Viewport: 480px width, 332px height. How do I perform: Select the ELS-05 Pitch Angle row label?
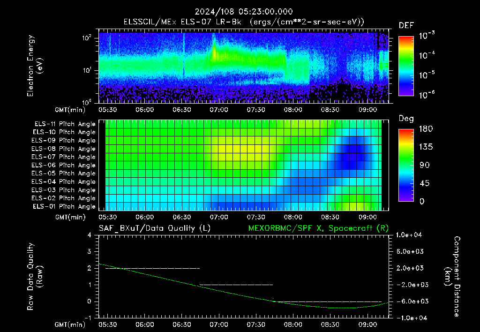point(64,174)
